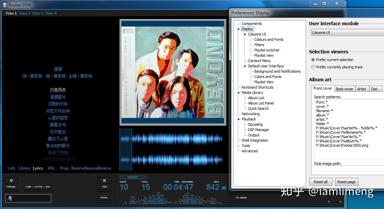Click the Console power icon
384x209 pixels.
tap(11, 180)
